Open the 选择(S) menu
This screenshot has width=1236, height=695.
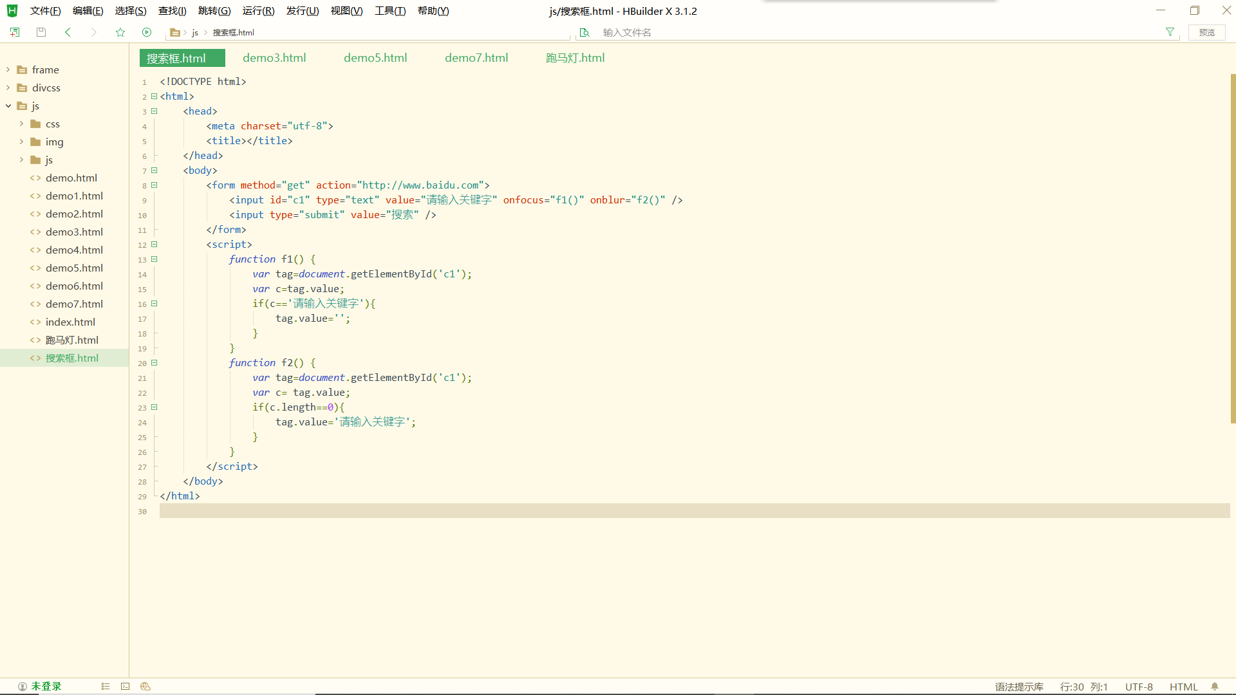pos(131,11)
